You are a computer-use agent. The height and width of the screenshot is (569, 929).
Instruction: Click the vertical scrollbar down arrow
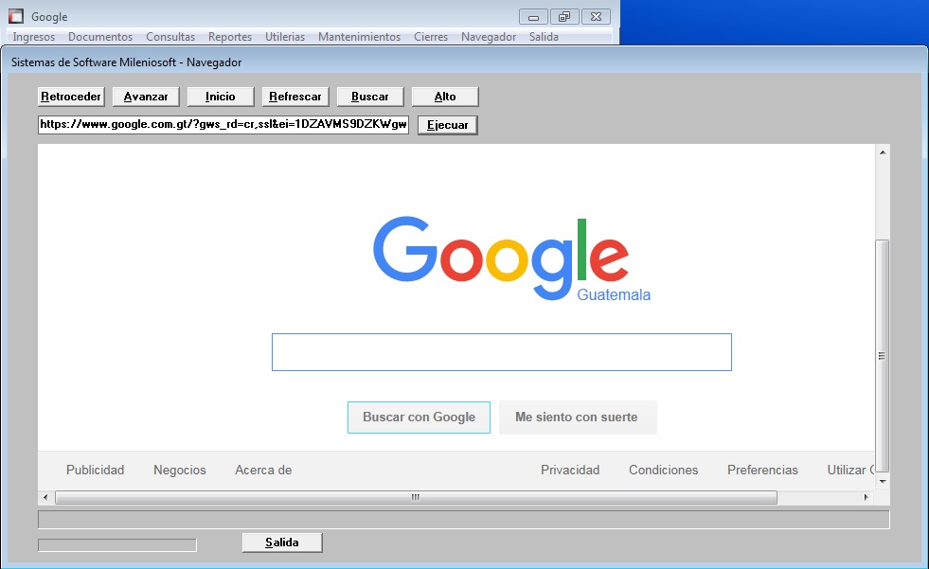(883, 481)
